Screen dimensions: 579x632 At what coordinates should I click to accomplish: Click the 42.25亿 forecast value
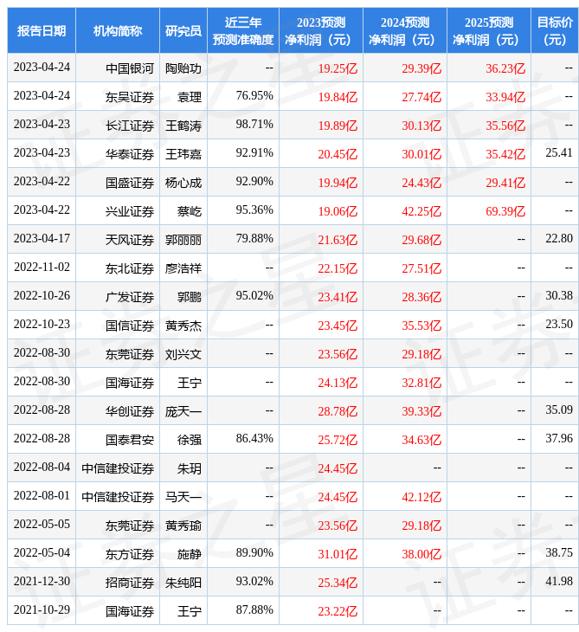point(421,211)
